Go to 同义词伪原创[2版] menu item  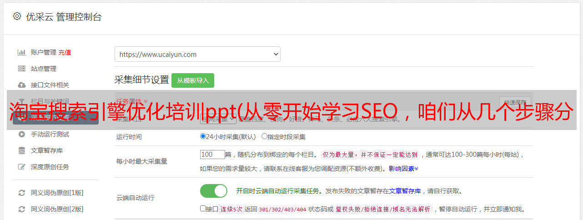pyautogui.click(x=57, y=209)
